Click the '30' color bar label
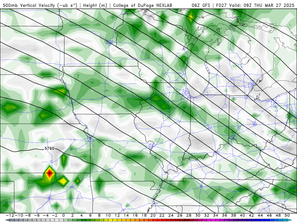The width and height of the screenshot is (297, 222). click(198, 215)
